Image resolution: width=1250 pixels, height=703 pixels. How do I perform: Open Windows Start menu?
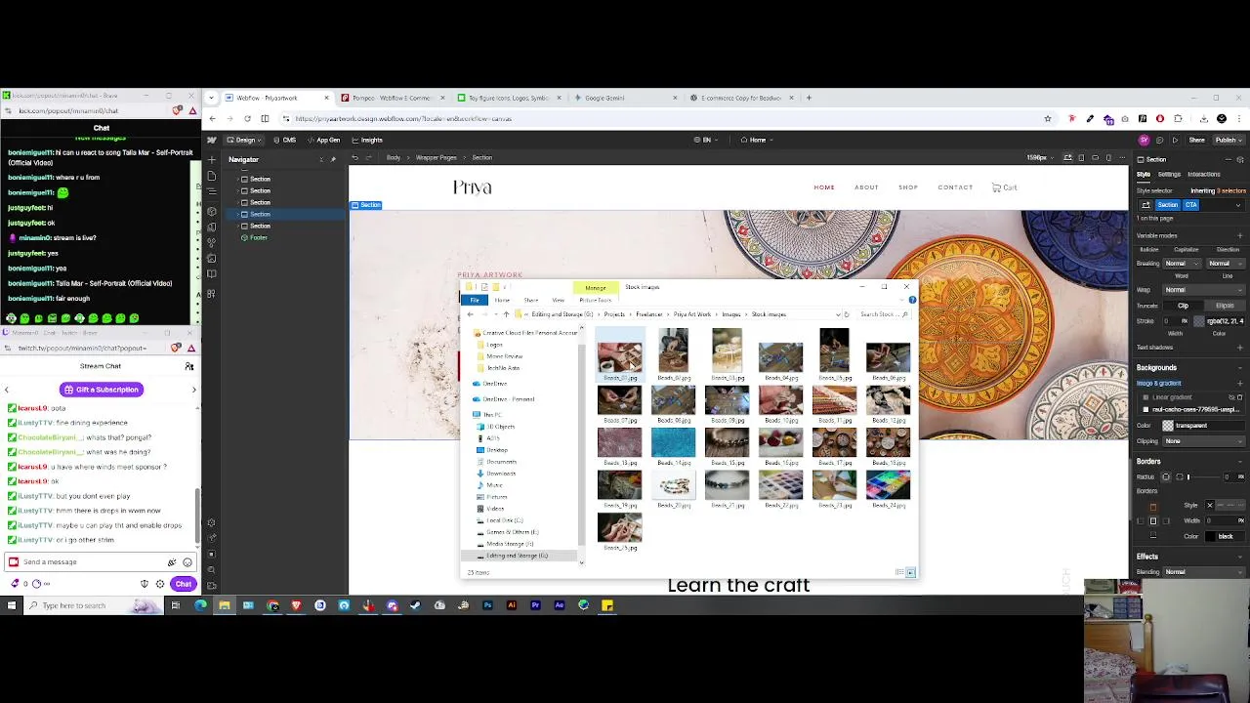click(x=12, y=605)
